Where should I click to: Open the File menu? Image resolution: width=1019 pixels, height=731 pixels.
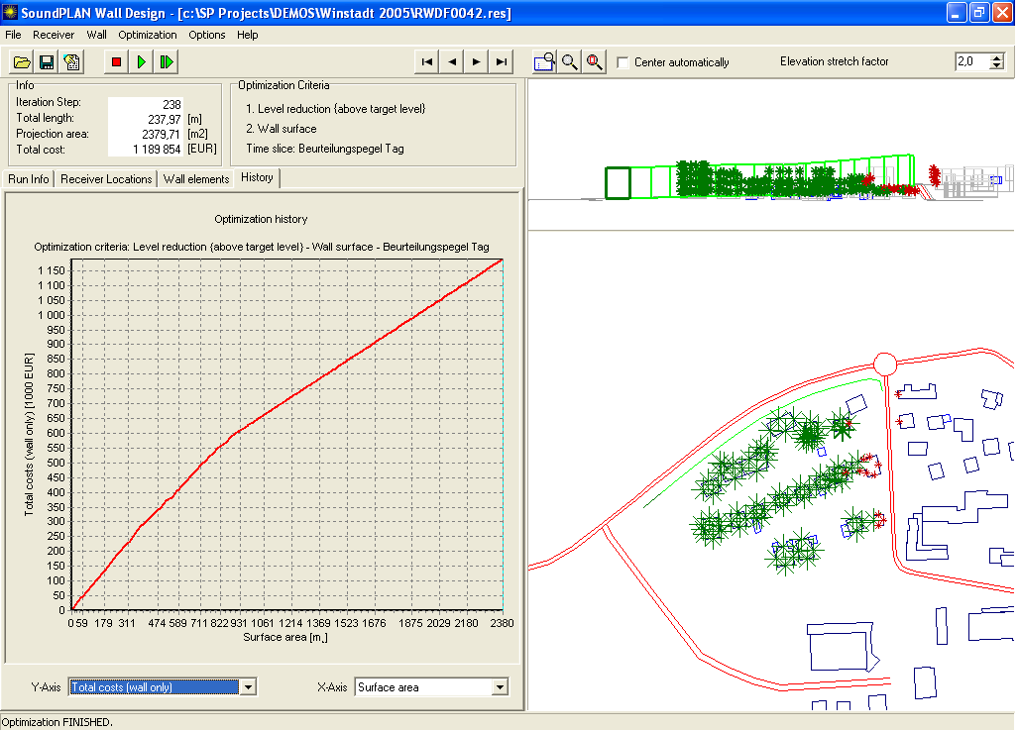[13, 35]
